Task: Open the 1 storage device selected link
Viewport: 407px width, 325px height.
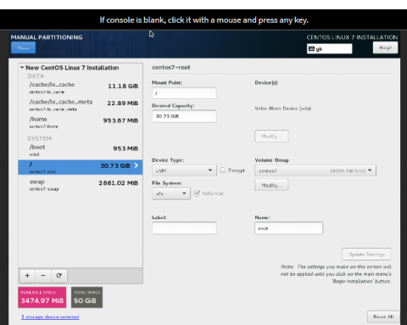Action: (x=50, y=317)
